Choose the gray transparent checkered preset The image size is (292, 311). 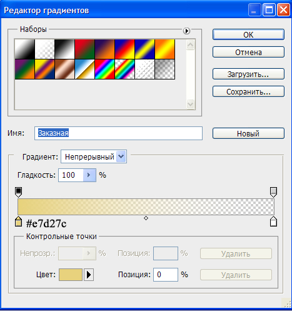[x=164, y=69]
